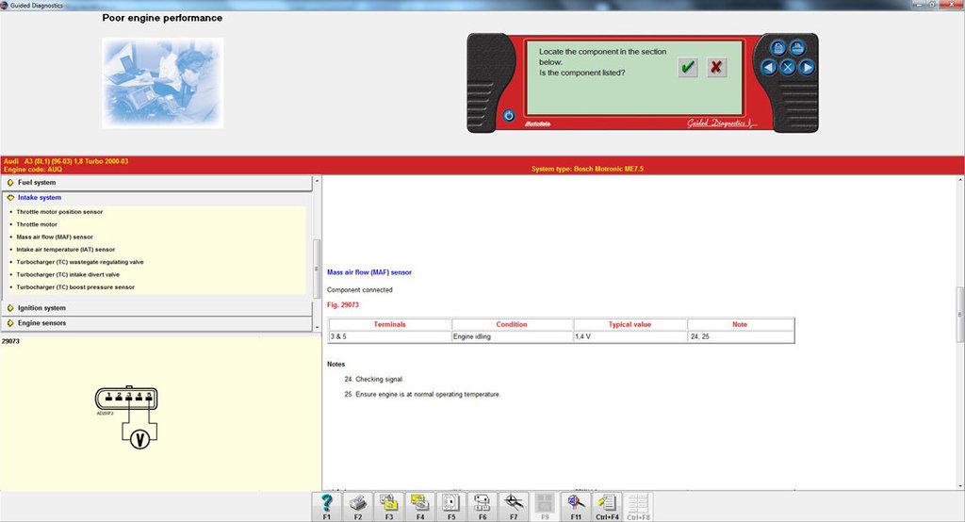Image resolution: width=965 pixels, height=522 pixels.
Task: Open the Fig. 29073 link
Action: (343, 305)
